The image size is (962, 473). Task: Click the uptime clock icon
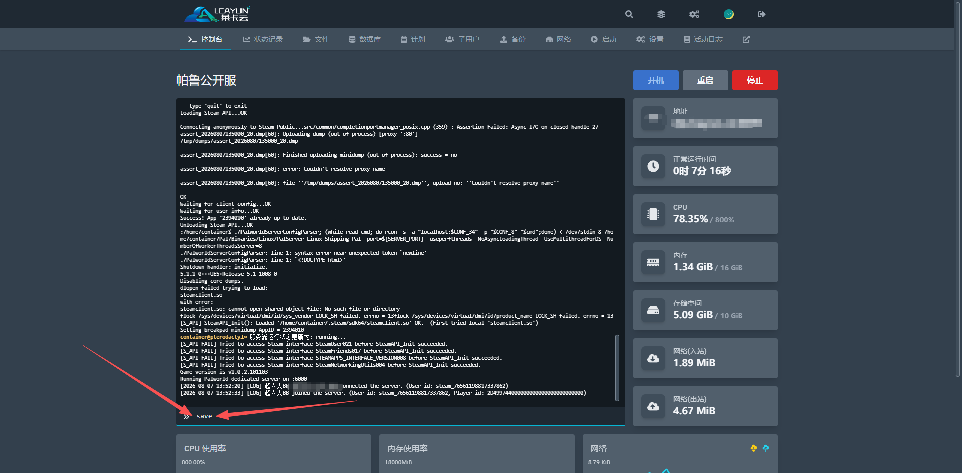[x=653, y=166]
